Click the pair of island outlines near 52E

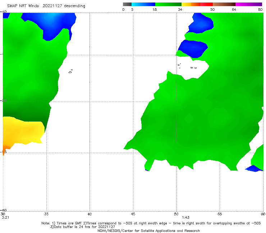pos(193,68)
